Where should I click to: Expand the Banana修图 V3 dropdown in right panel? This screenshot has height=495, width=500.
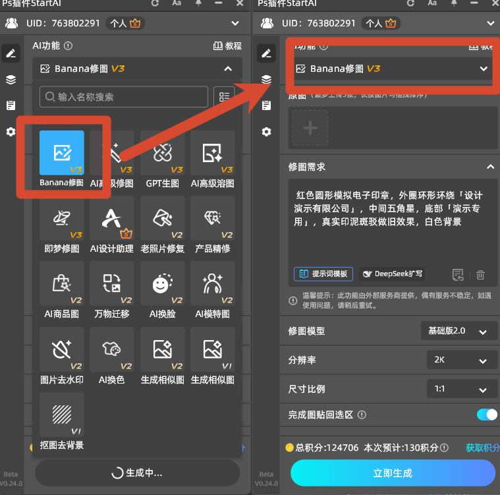click(x=484, y=69)
